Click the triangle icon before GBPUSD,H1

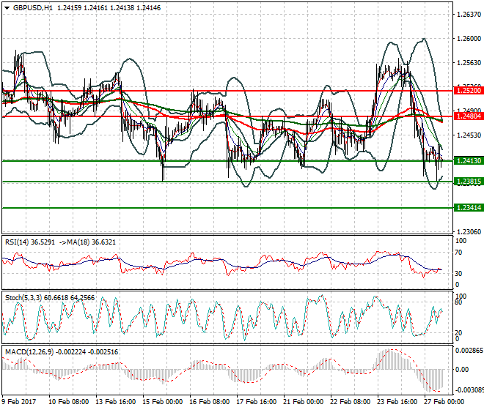pyautogui.click(x=6, y=7)
